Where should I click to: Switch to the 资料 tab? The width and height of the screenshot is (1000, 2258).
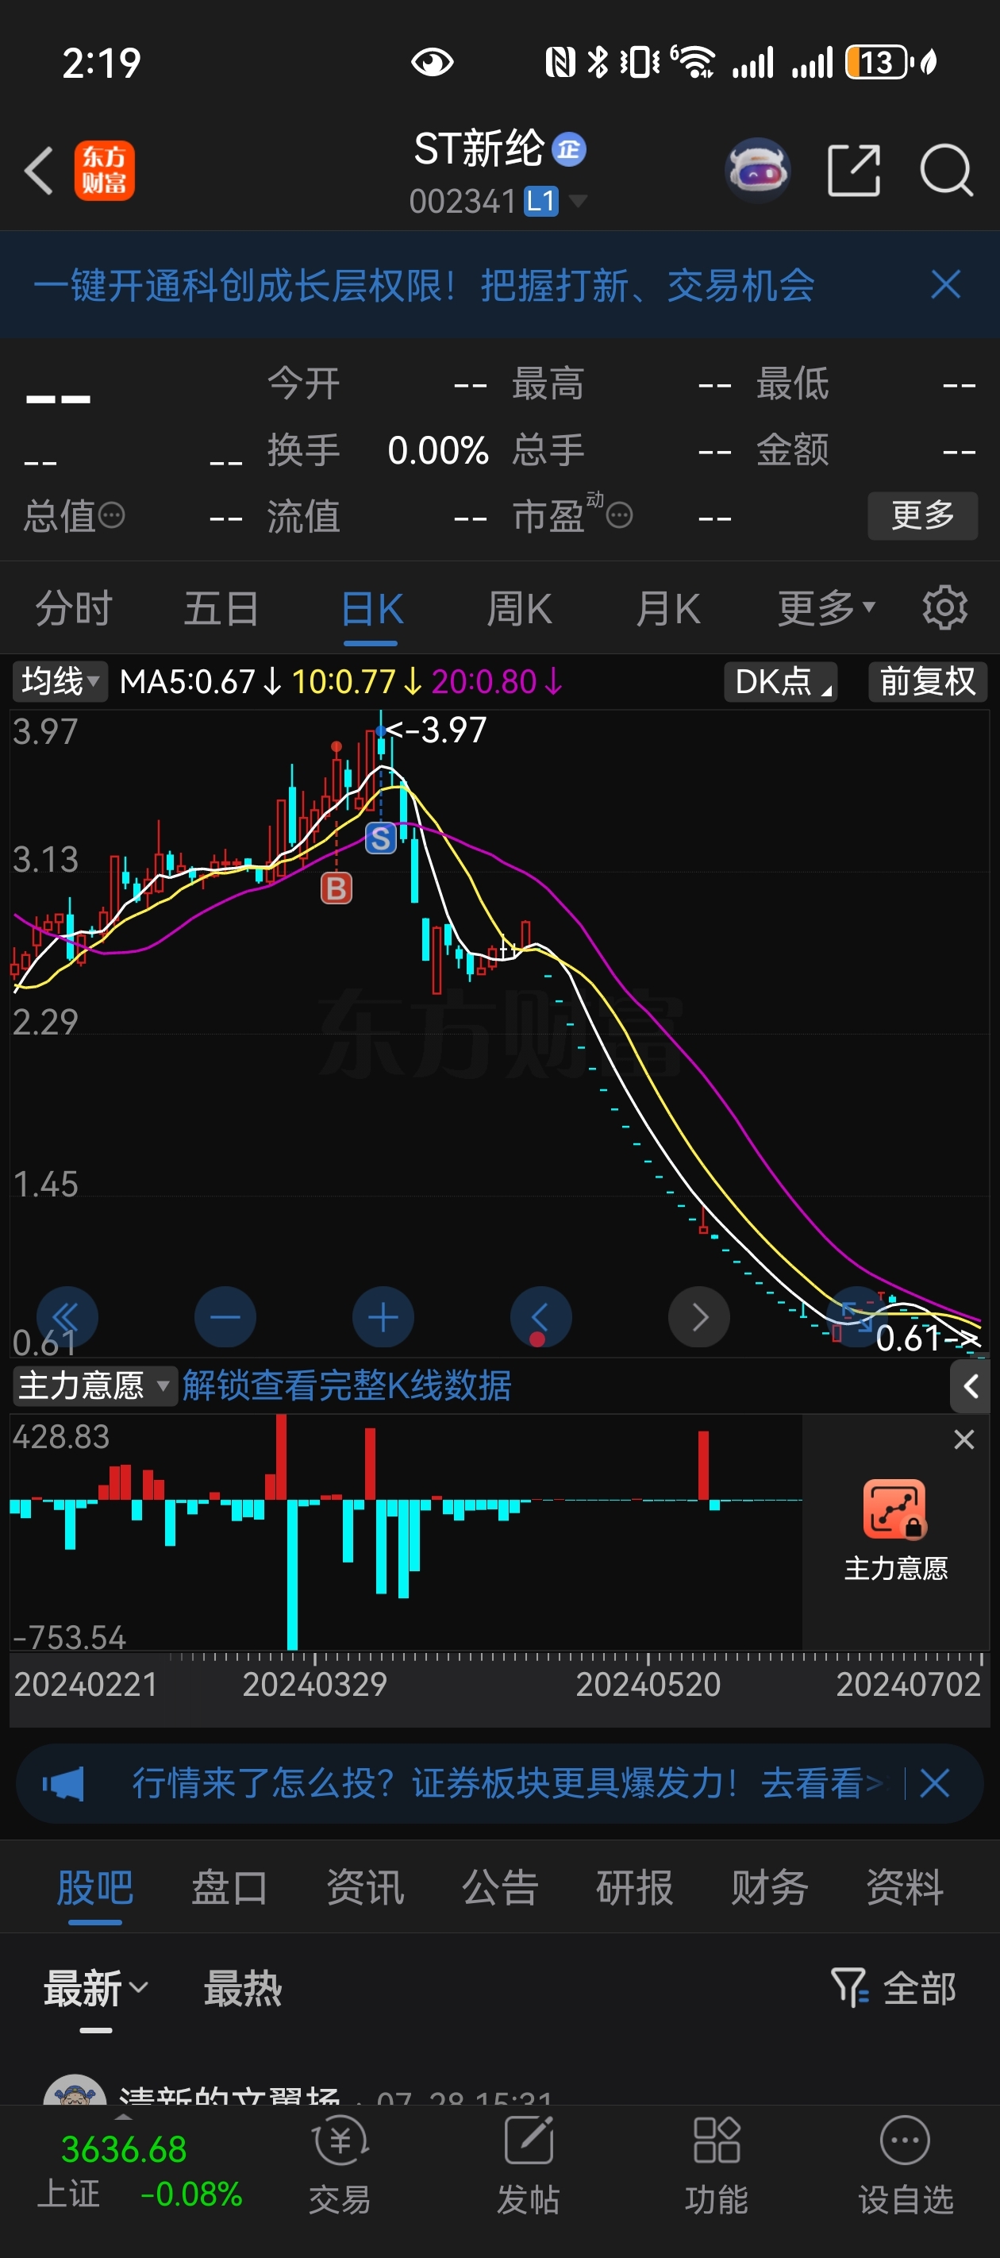point(905,1887)
